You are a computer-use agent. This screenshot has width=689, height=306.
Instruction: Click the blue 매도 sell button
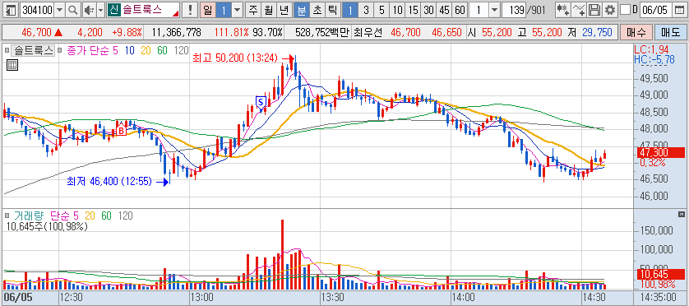pyautogui.click(x=670, y=32)
